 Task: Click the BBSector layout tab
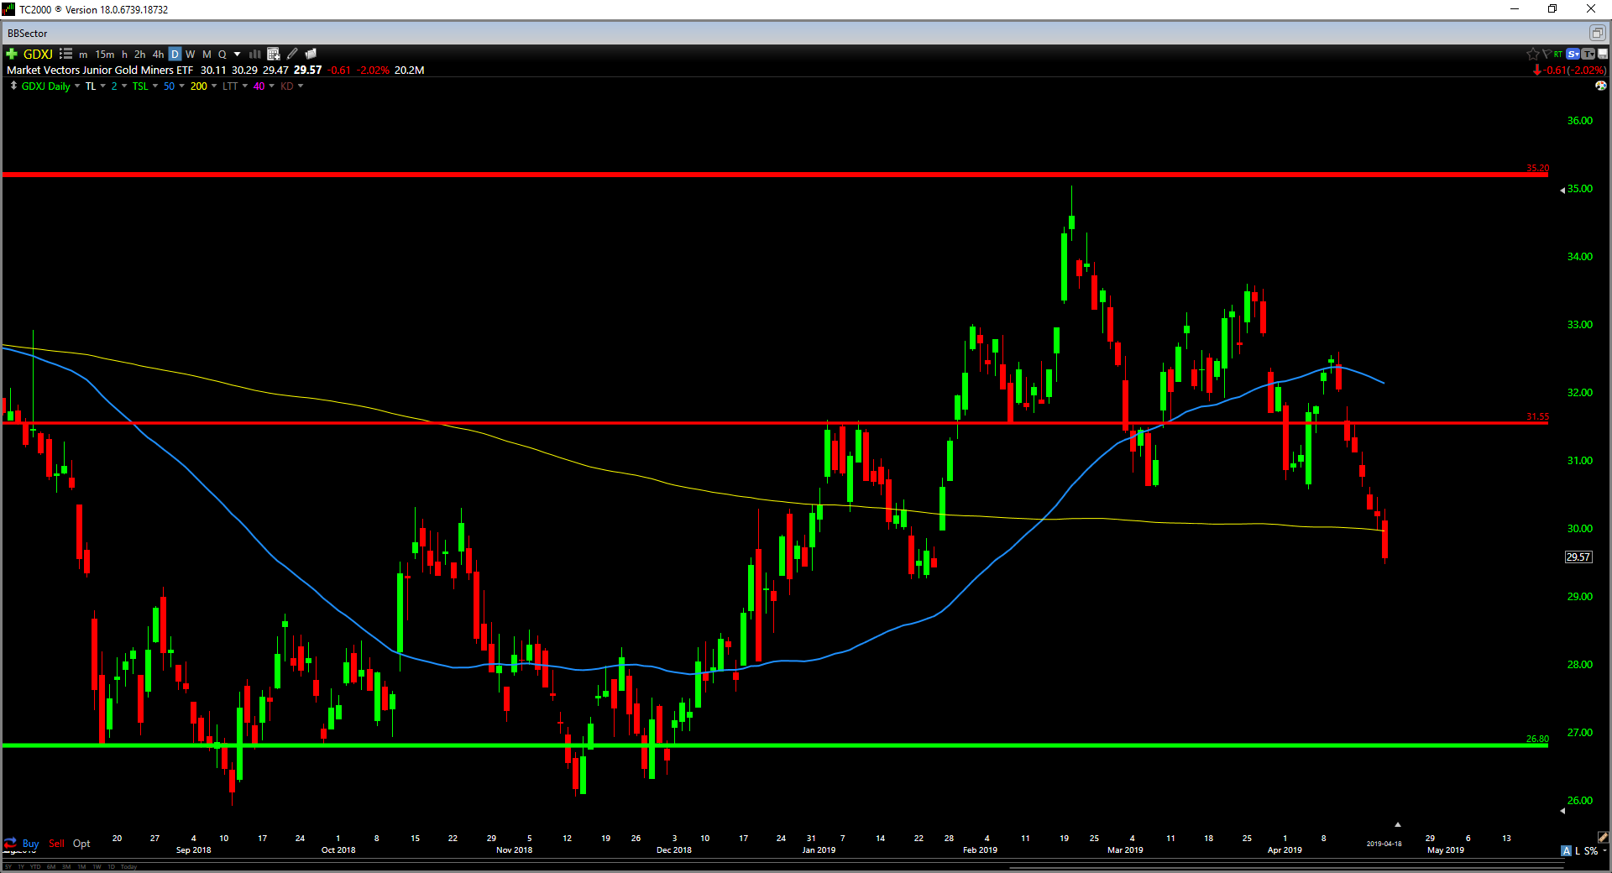28,34
